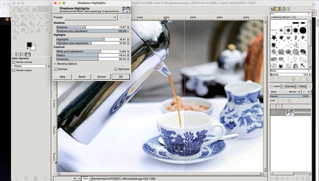This screenshot has height=181, width=319.
Task: Select the Free Select lasso tool
Action: click(x=31, y=16)
